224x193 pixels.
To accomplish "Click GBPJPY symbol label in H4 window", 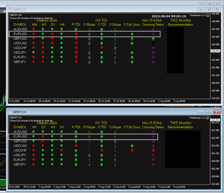I will coord(20,62).
